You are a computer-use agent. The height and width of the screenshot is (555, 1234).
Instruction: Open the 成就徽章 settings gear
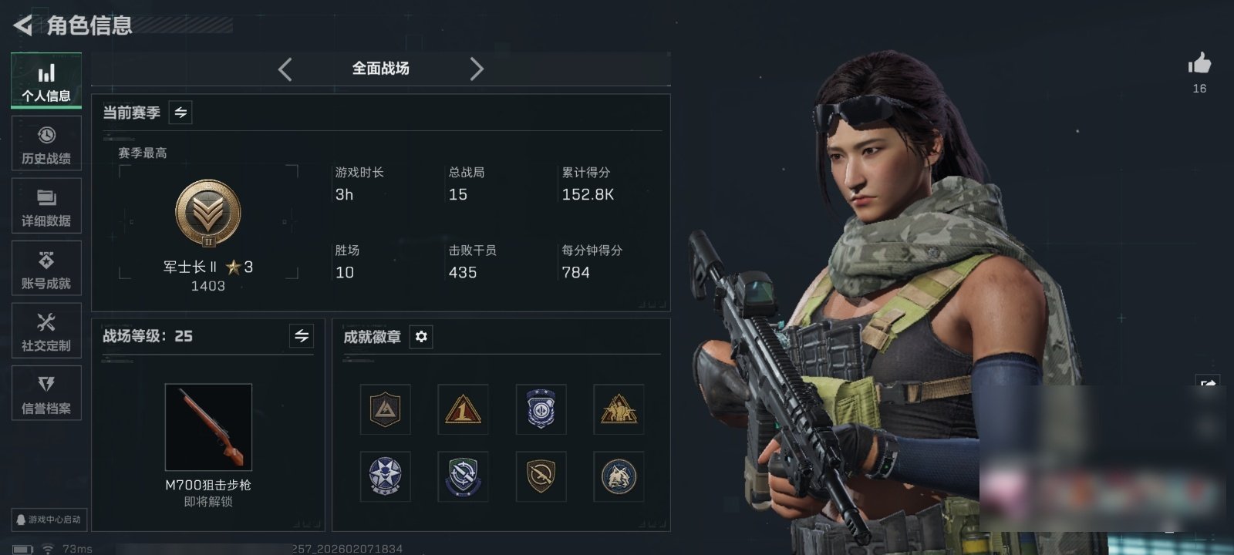pyautogui.click(x=421, y=337)
